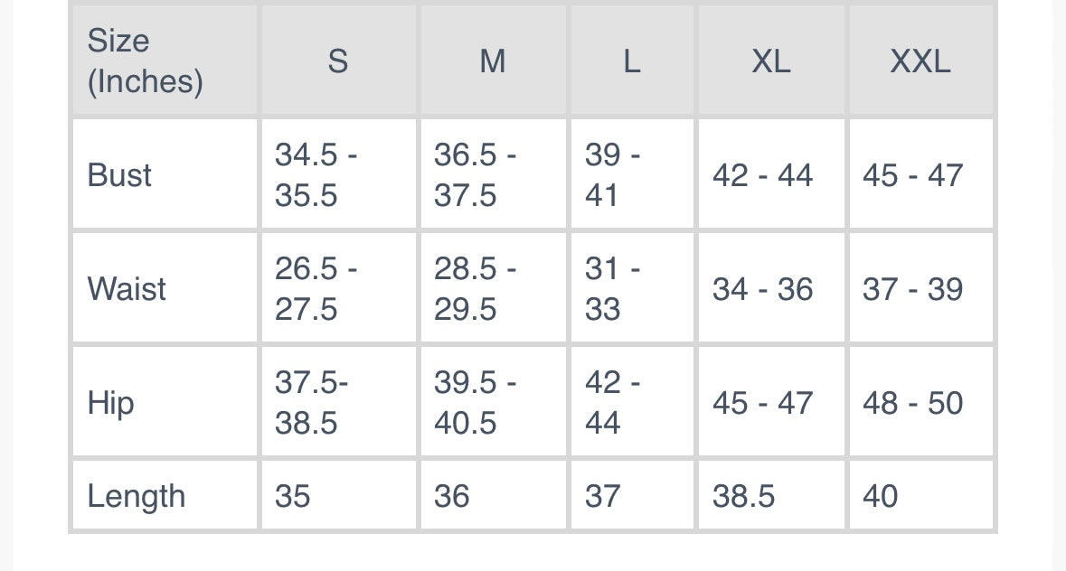Click the 48 - 50 hip cell
1066x571 pixels.
point(912,403)
